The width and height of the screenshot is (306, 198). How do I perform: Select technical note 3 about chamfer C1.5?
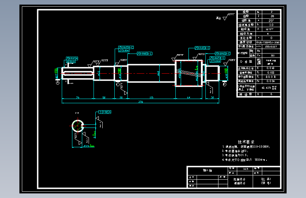(x=235, y=155)
